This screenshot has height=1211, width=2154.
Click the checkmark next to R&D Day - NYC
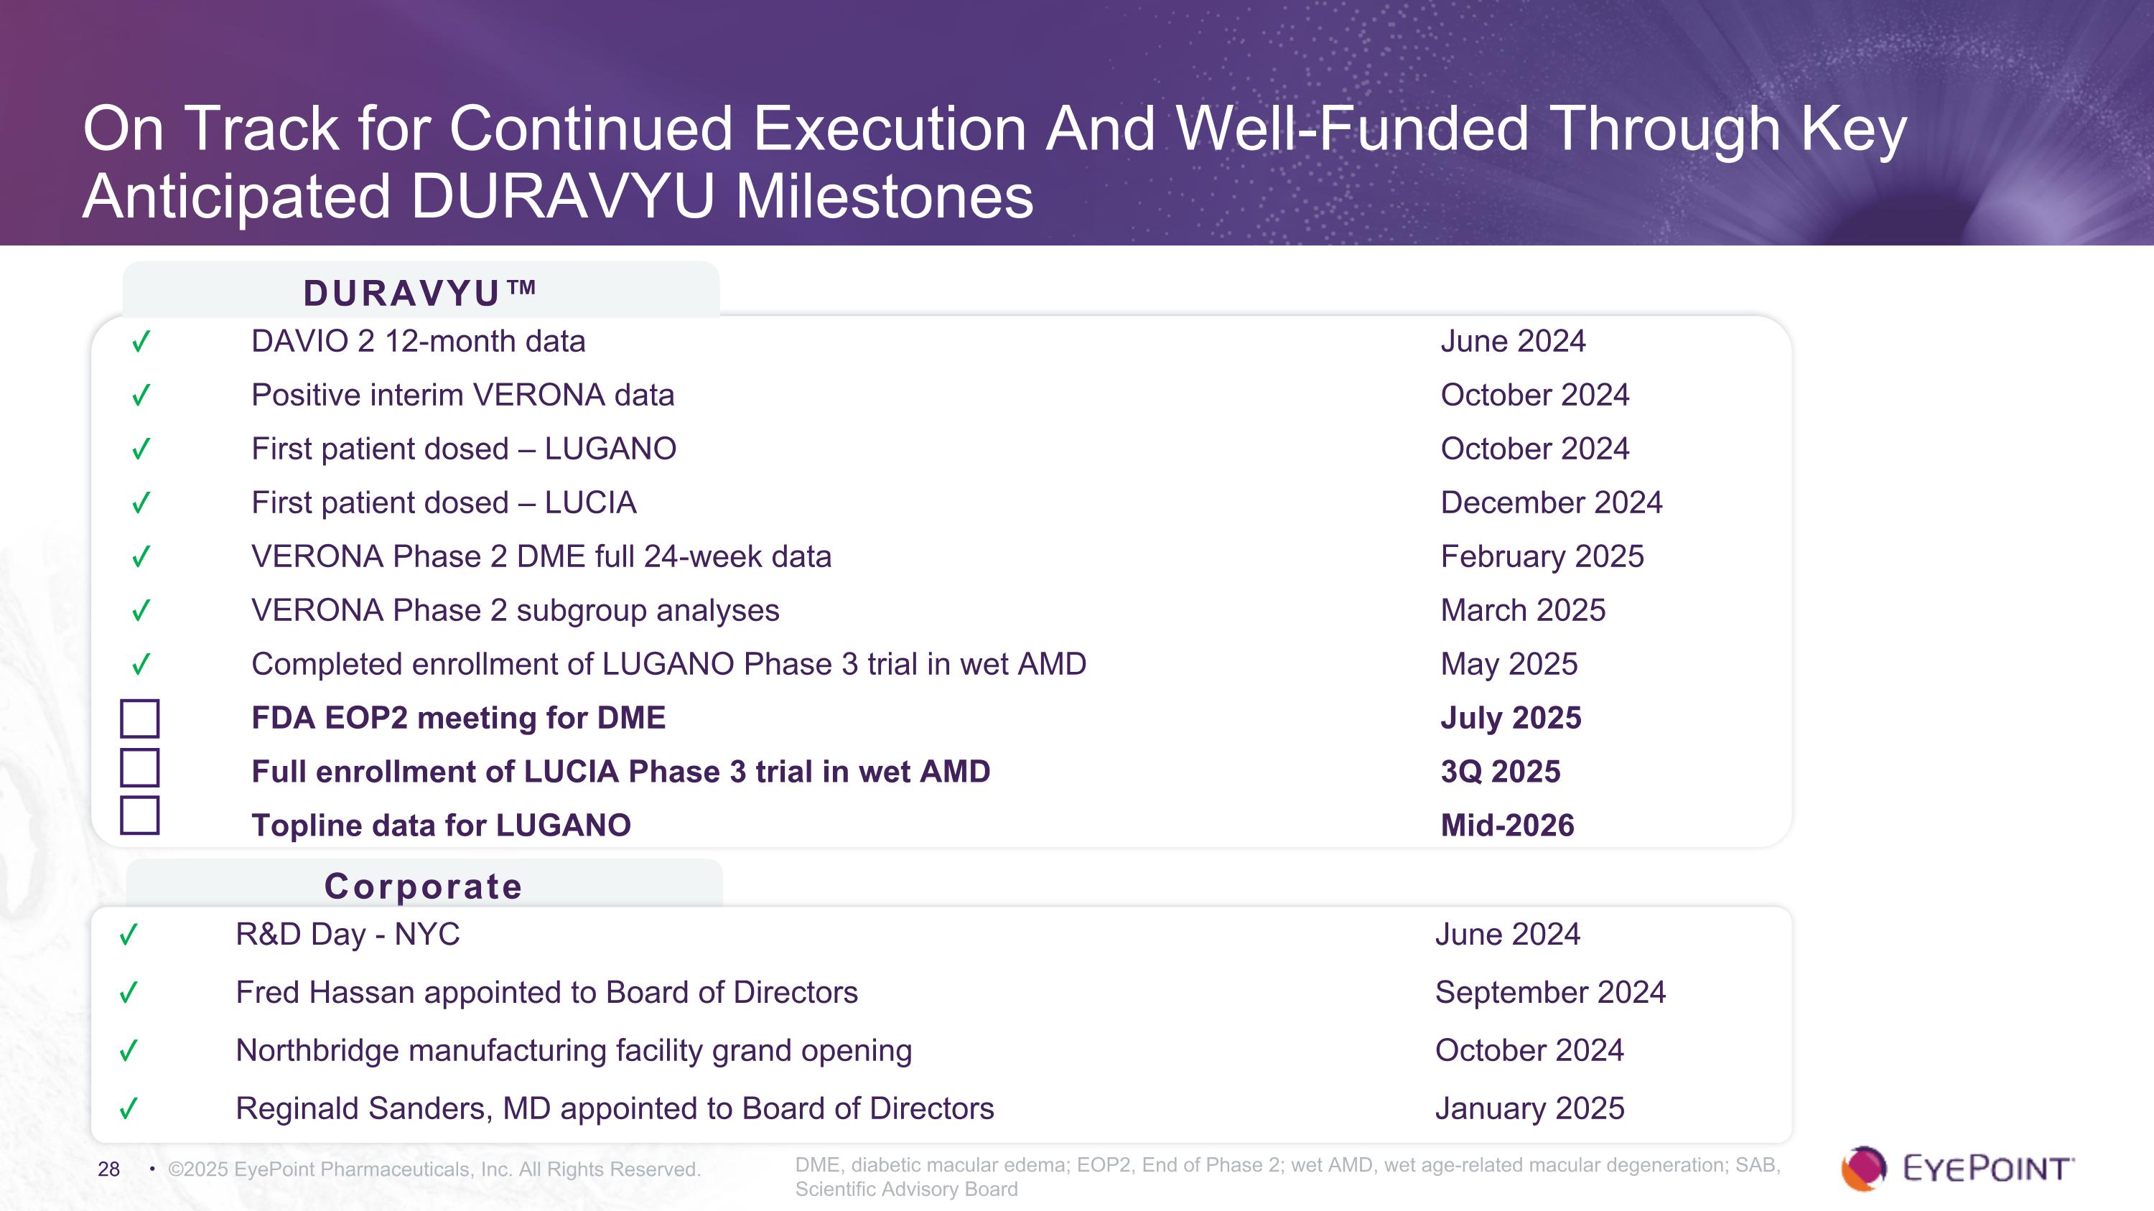pyautogui.click(x=128, y=935)
